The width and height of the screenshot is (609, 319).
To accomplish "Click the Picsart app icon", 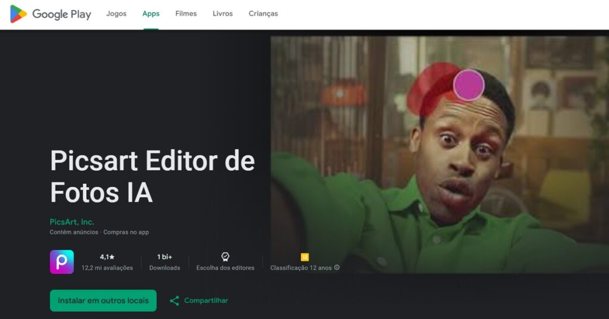I will tap(62, 262).
